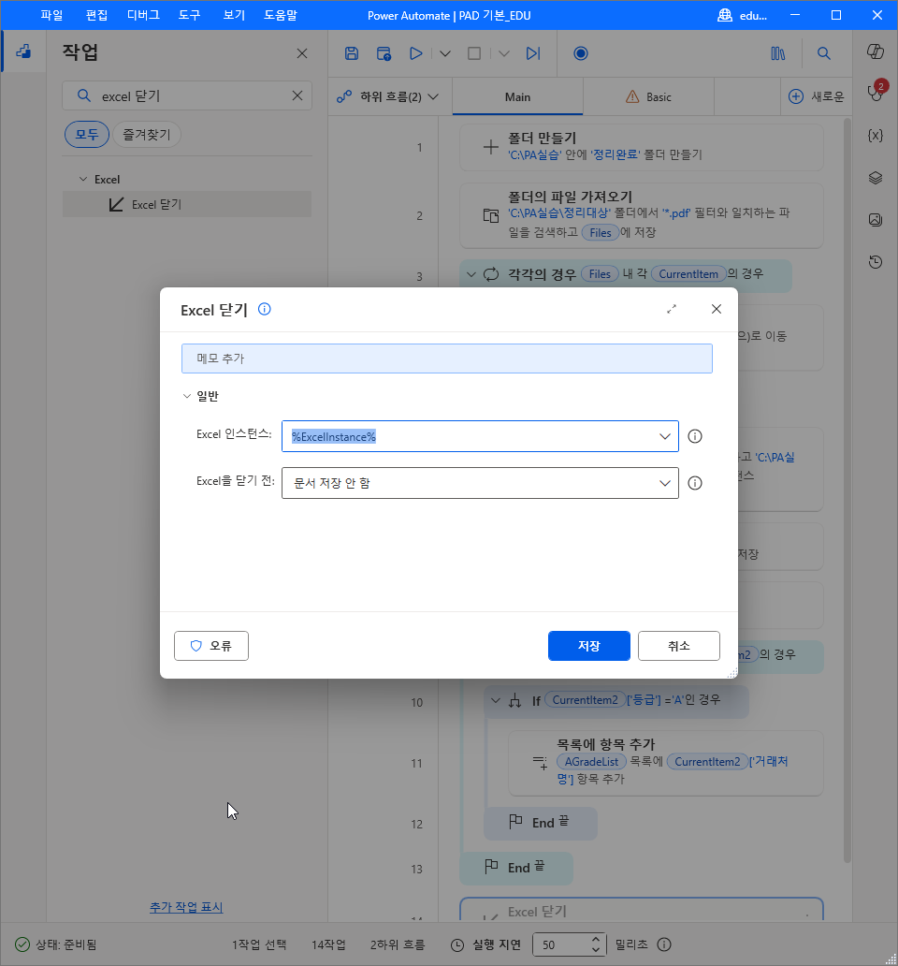Open the 보기 menu
The width and height of the screenshot is (898, 966).
(234, 15)
